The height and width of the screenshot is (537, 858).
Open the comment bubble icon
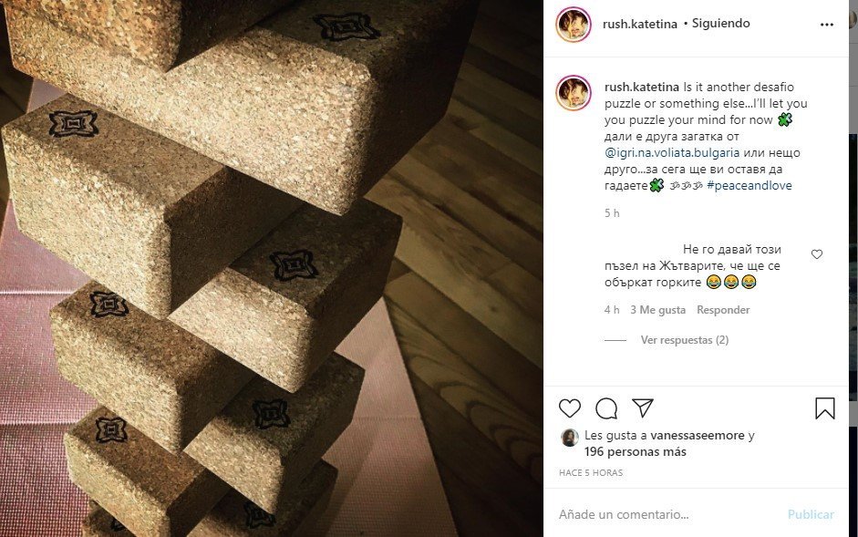[x=606, y=408]
